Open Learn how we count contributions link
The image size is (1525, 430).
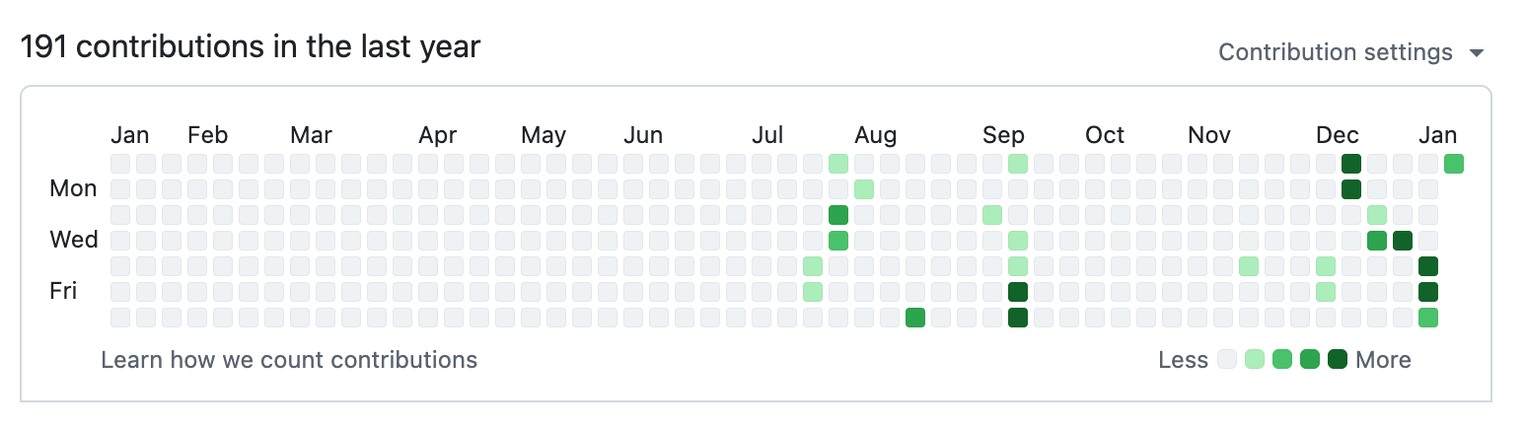(289, 360)
